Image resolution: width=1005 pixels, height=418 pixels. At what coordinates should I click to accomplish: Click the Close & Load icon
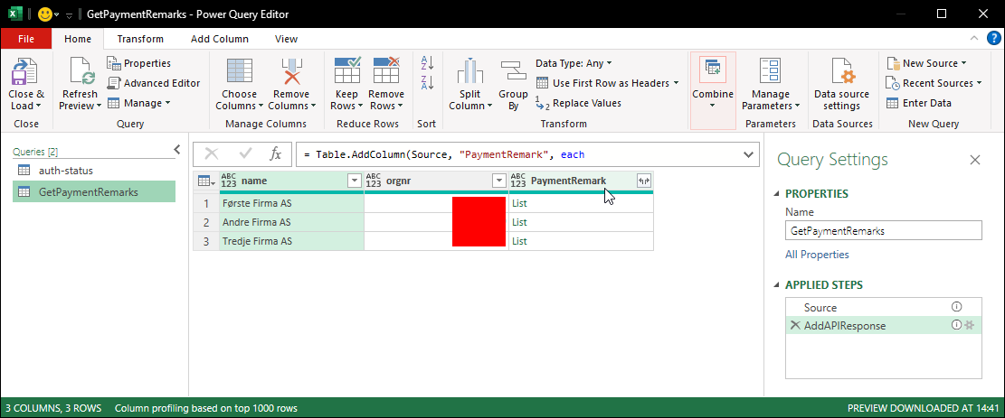coord(25,72)
